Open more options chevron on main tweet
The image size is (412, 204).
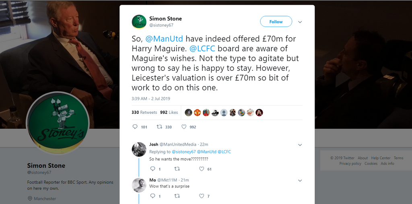click(x=300, y=22)
